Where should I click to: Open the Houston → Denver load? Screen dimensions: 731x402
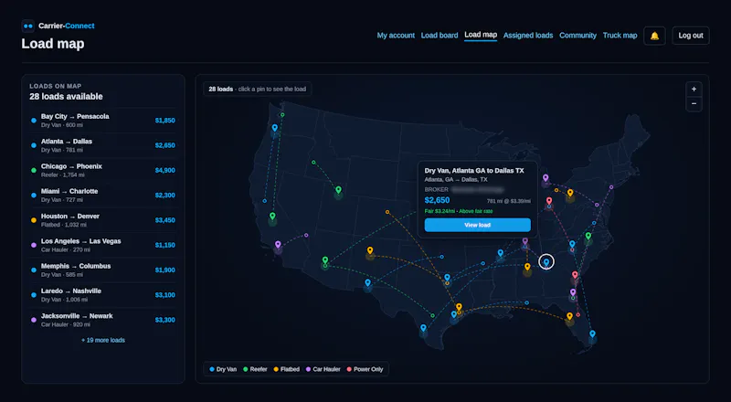pyautogui.click(x=103, y=220)
